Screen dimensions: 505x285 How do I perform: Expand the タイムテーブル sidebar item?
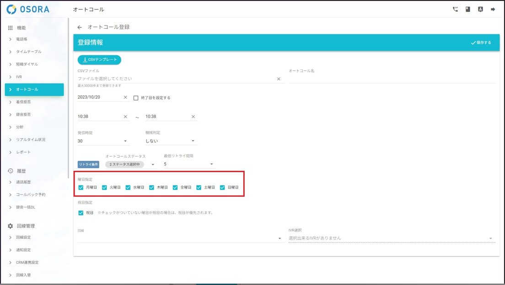click(x=34, y=52)
